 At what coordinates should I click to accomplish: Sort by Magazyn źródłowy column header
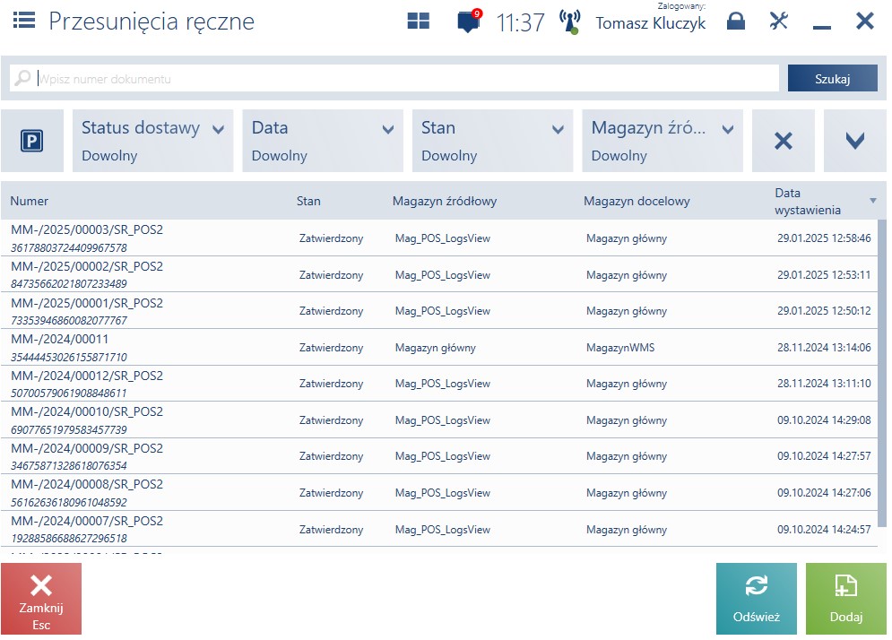[445, 201]
